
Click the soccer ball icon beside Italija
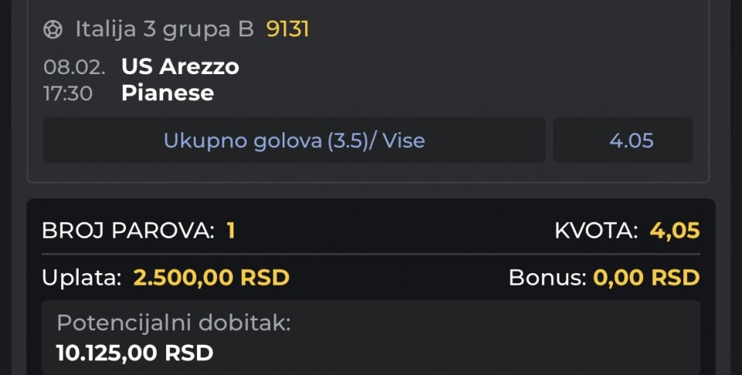53,29
